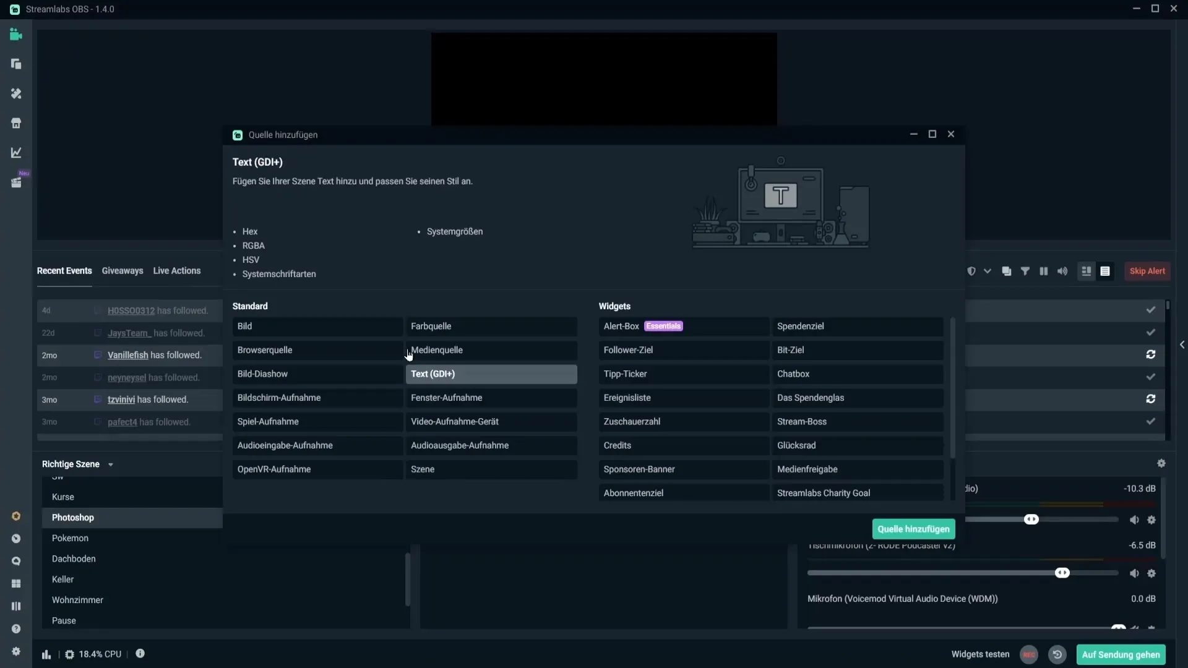Select the Photoshop scene
1188x668 pixels.
(132, 518)
